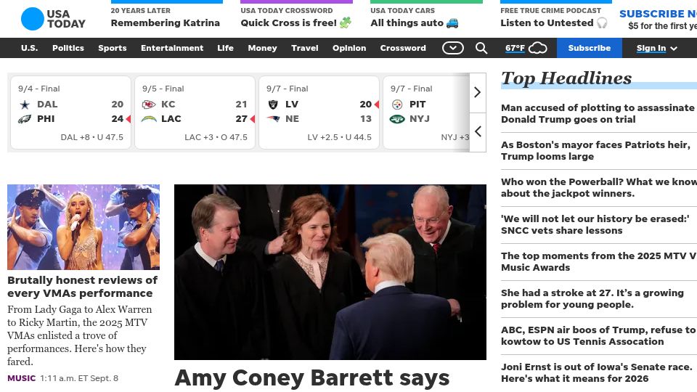Click the LV +2.5 U 44.5 odds text
This screenshot has height=392, width=697.
click(x=340, y=137)
